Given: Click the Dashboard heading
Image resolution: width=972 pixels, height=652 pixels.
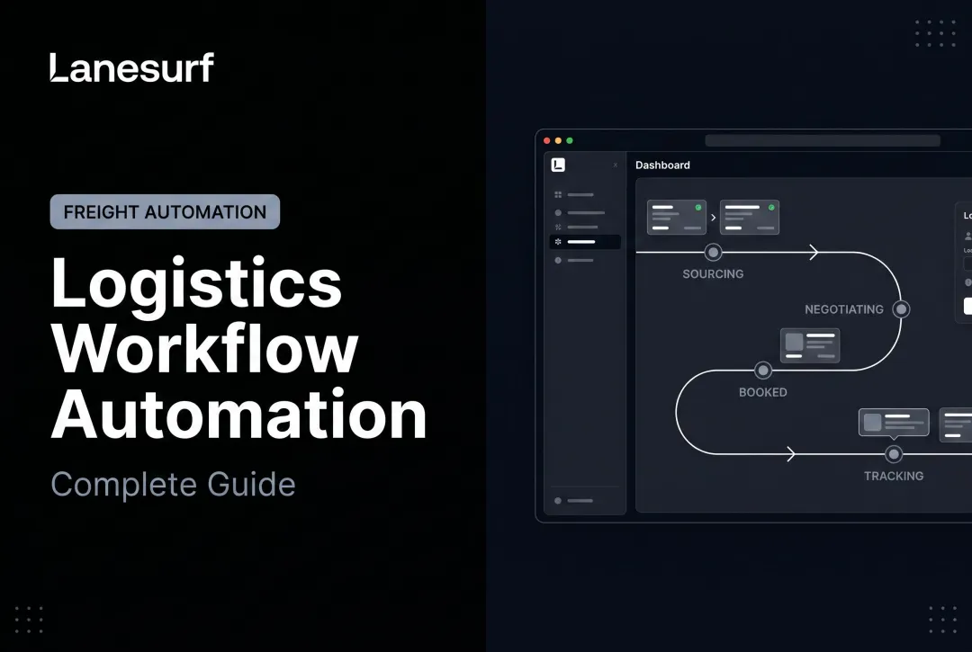Looking at the screenshot, I should pos(662,165).
